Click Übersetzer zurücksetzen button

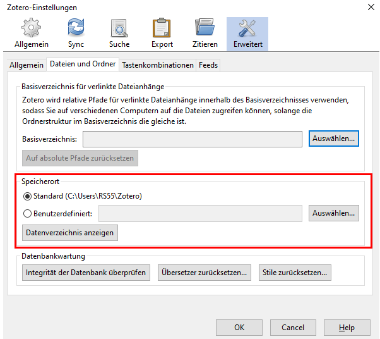point(205,273)
